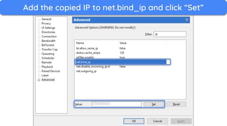Open the BitTorrent settings page
227x126 pixels.
pyautogui.click(x=48, y=45)
